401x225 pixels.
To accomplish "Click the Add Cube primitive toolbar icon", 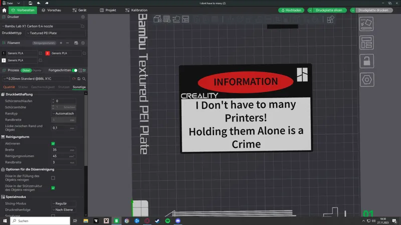I will pos(157,19).
